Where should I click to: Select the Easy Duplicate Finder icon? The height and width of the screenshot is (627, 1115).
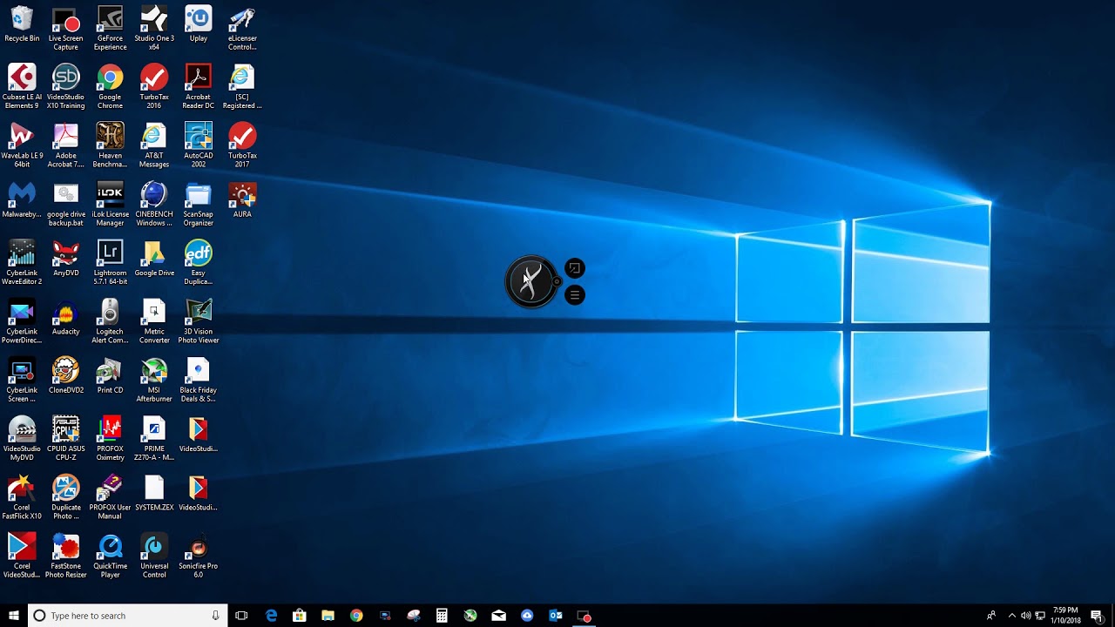point(199,263)
